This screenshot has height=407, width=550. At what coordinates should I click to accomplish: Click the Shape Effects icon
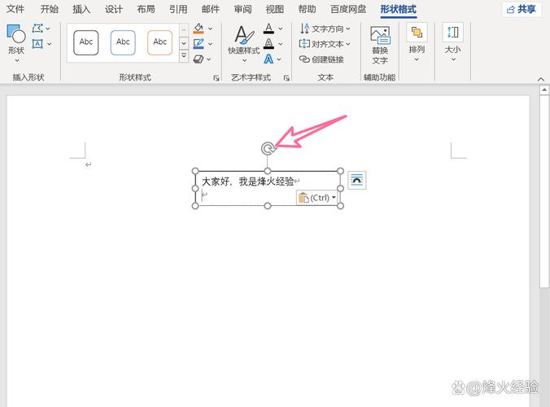pyautogui.click(x=199, y=59)
